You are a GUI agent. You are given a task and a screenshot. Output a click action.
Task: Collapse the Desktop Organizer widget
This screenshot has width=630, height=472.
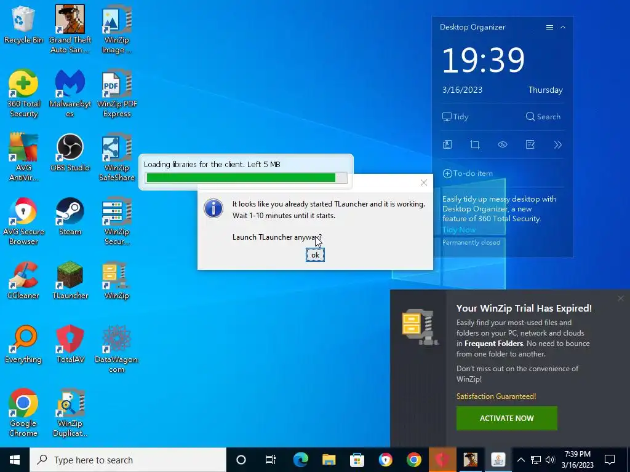pyautogui.click(x=563, y=27)
